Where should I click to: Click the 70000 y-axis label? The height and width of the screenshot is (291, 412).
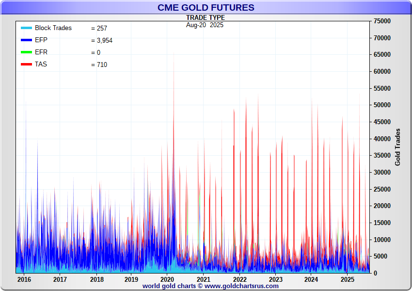[x=382, y=38]
